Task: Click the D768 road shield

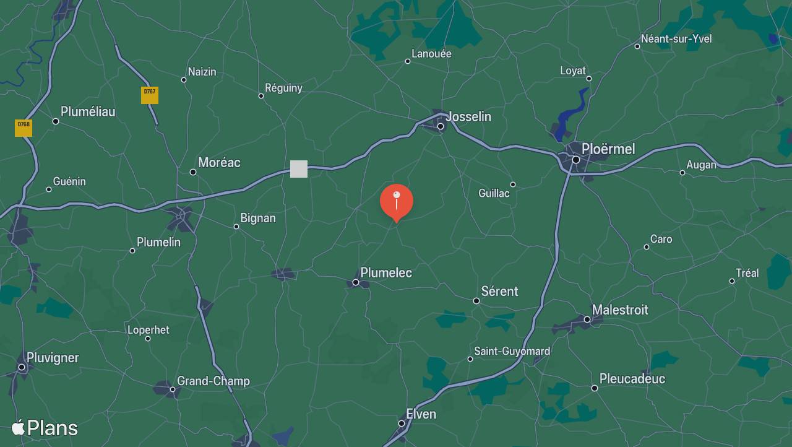Action: 24,128
